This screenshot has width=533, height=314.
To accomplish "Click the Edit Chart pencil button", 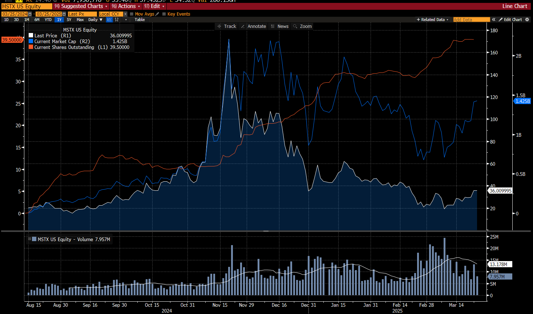I will (x=510, y=20).
